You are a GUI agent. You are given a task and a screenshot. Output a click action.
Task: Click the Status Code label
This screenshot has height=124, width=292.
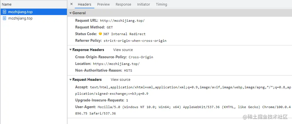tap(86, 34)
